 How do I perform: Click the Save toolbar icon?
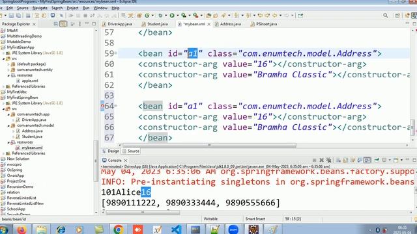11,16
